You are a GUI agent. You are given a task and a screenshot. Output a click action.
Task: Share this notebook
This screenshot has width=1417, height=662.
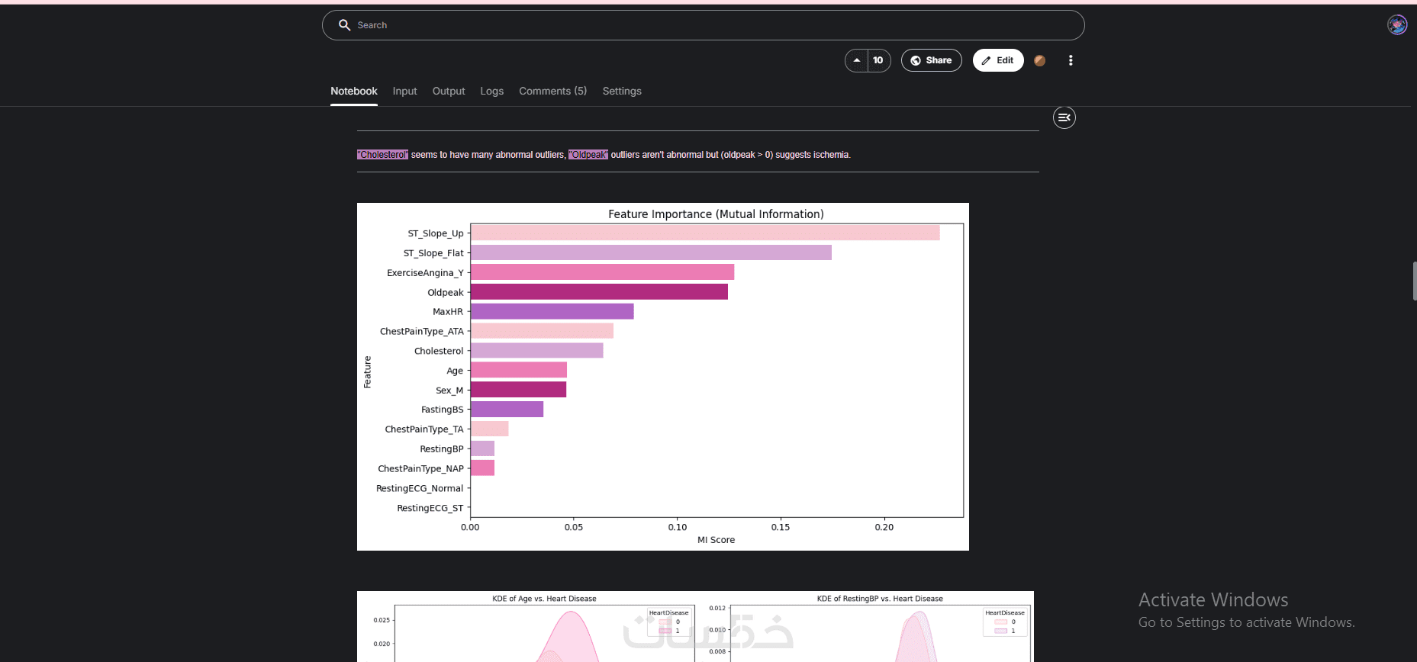(931, 60)
